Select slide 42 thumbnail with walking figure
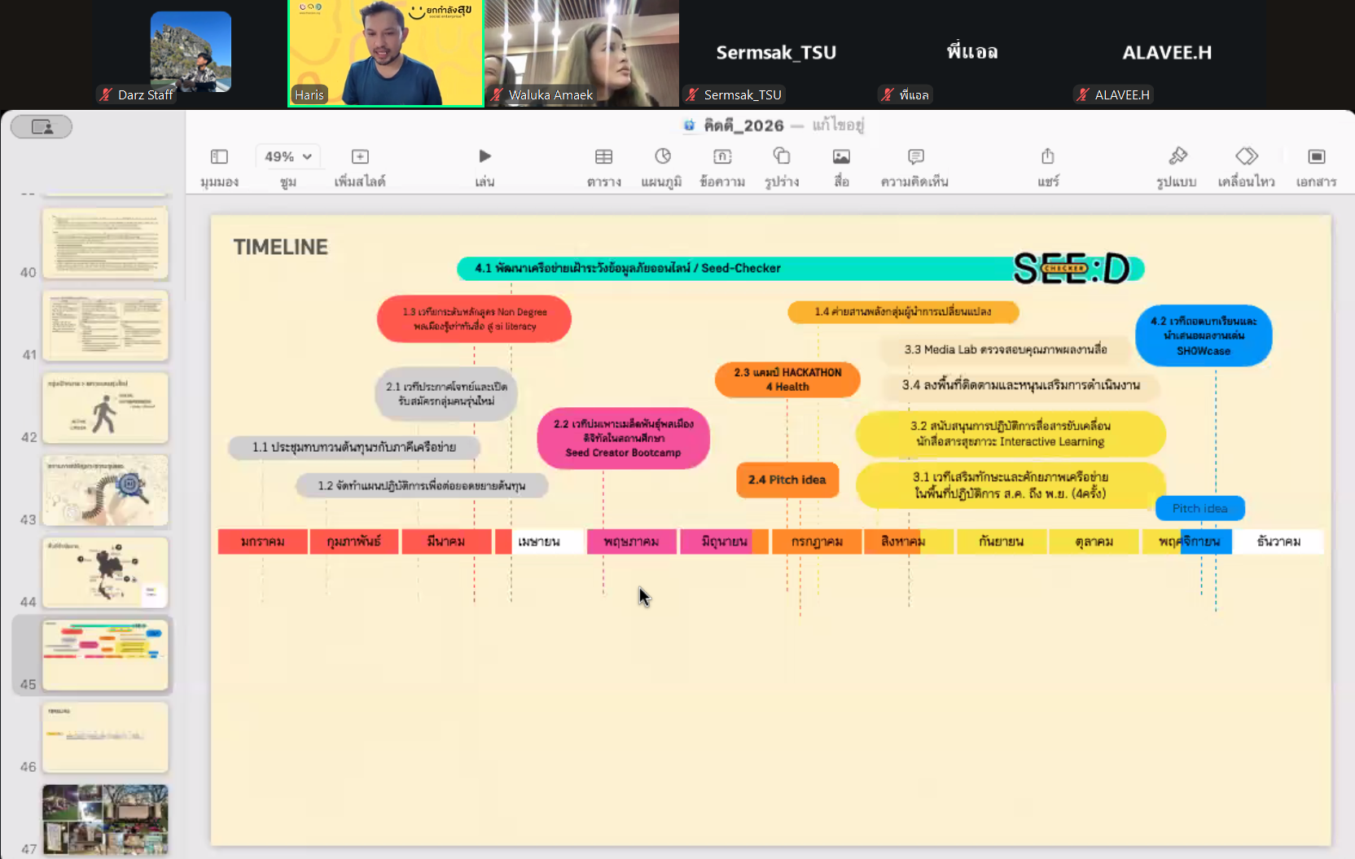The width and height of the screenshot is (1355, 859). [105, 408]
